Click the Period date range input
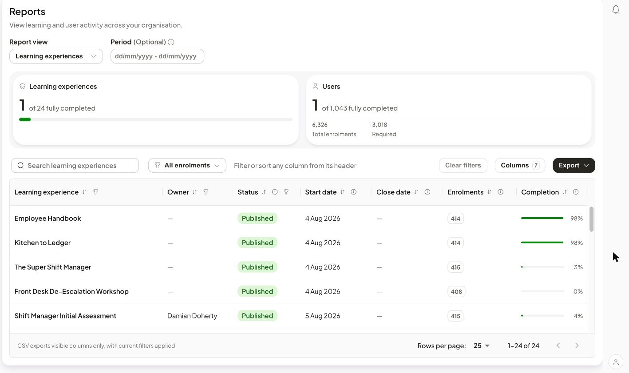629x373 pixels. (157, 56)
